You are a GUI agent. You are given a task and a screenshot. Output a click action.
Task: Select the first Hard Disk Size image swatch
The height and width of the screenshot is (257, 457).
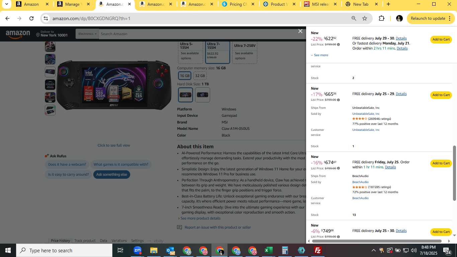(x=185, y=95)
